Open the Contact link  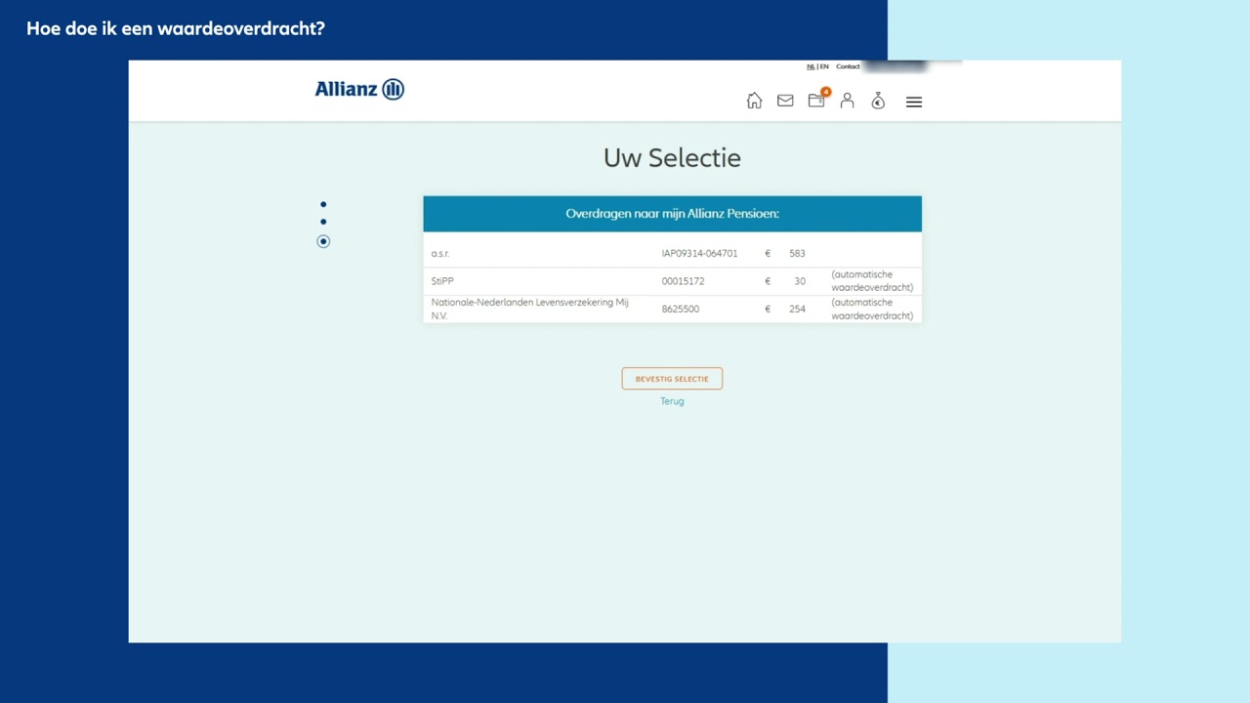(x=848, y=66)
